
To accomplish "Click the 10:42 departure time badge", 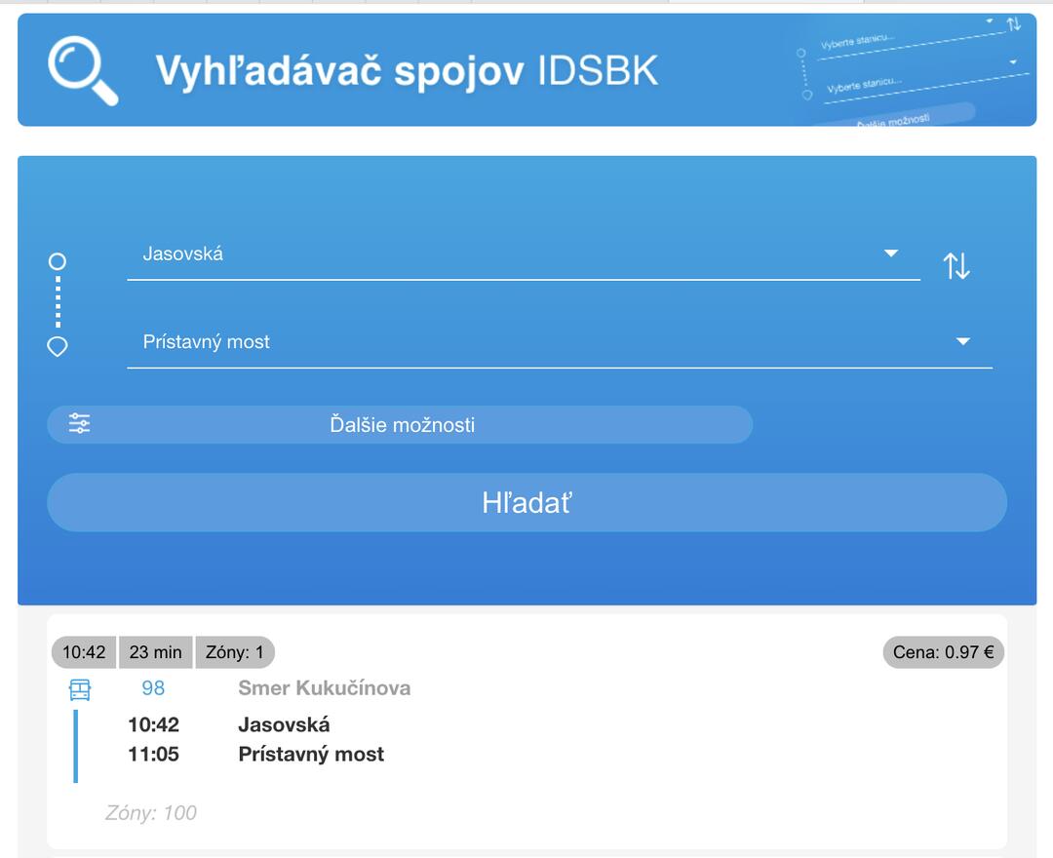I will point(84,652).
